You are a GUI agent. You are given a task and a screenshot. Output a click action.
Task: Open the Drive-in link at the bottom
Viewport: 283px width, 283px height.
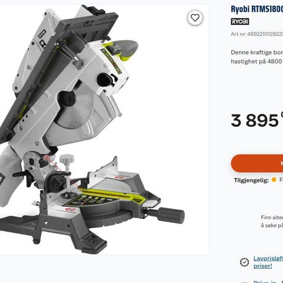tap(268, 282)
